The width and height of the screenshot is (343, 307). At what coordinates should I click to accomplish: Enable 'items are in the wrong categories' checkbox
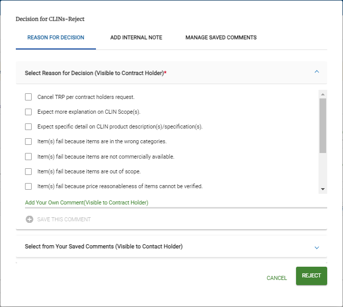click(x=29, y=141)
